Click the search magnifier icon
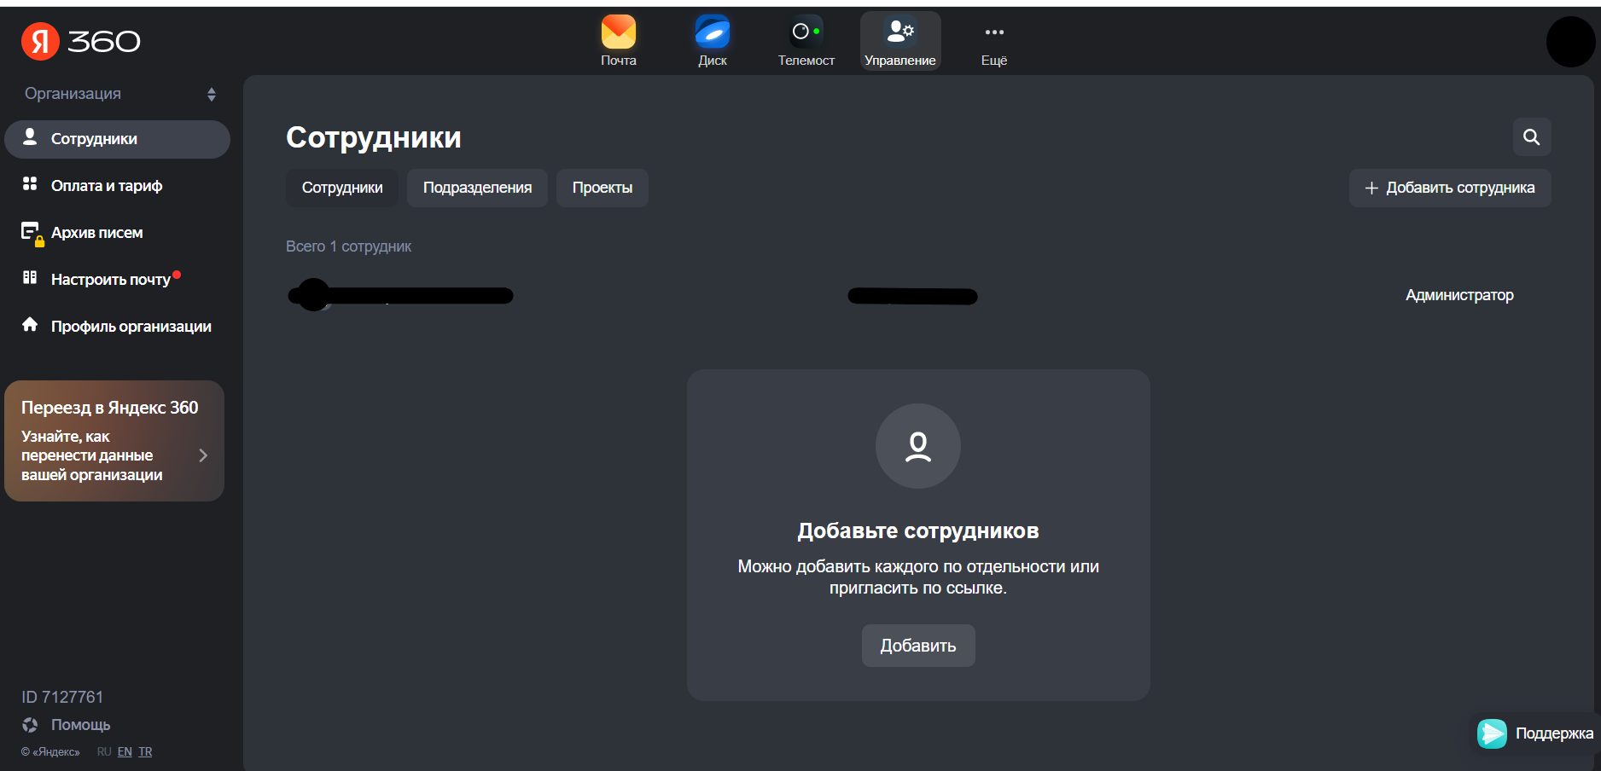This screenshot has width=1601, height=771. [1532, 137]
